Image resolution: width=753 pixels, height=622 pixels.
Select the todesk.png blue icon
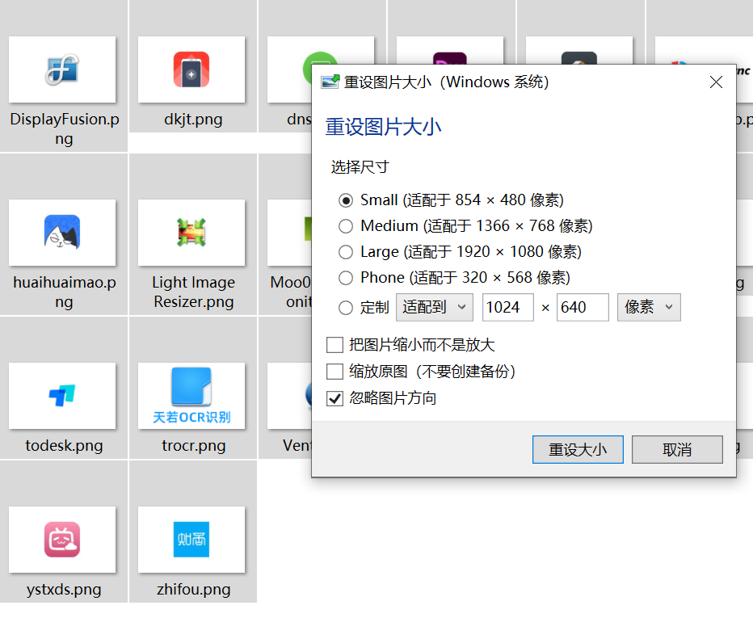pyautogui.click(x=62, y=396)
